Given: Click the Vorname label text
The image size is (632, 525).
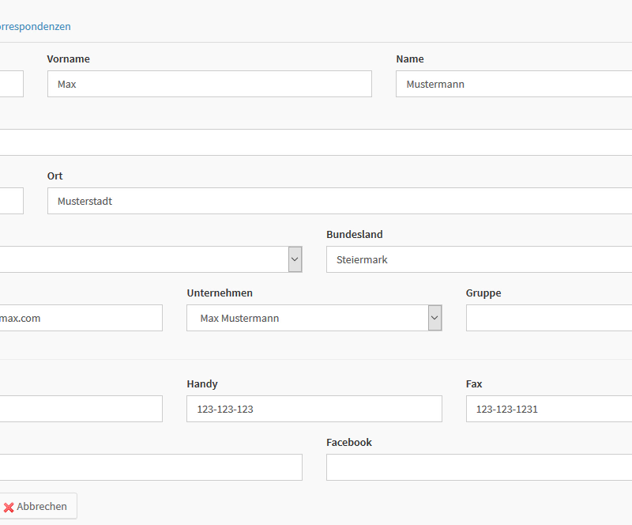Looking at the screenshot, I should [68, 59].
